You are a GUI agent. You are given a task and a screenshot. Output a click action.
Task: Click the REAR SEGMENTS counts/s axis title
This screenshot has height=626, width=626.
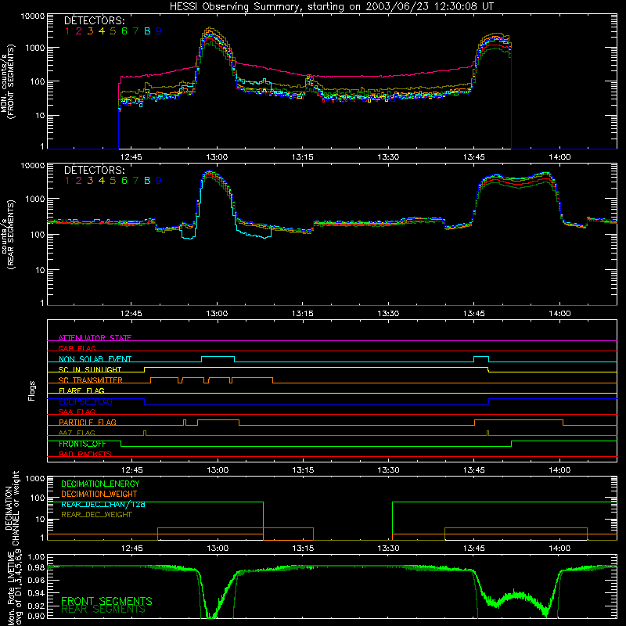[x=7, y=235]
